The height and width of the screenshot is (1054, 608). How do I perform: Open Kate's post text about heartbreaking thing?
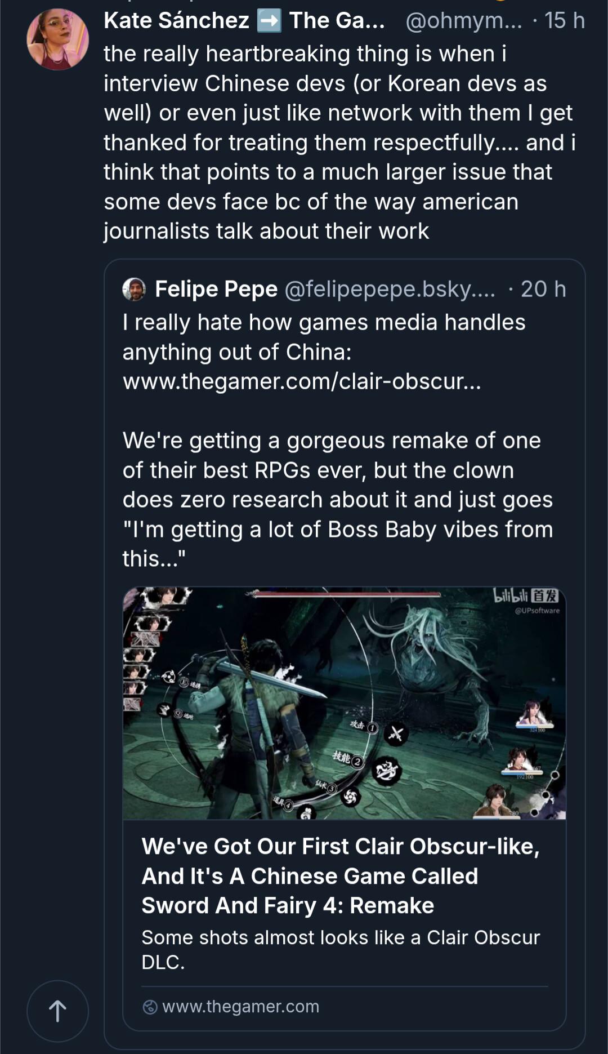338,143
